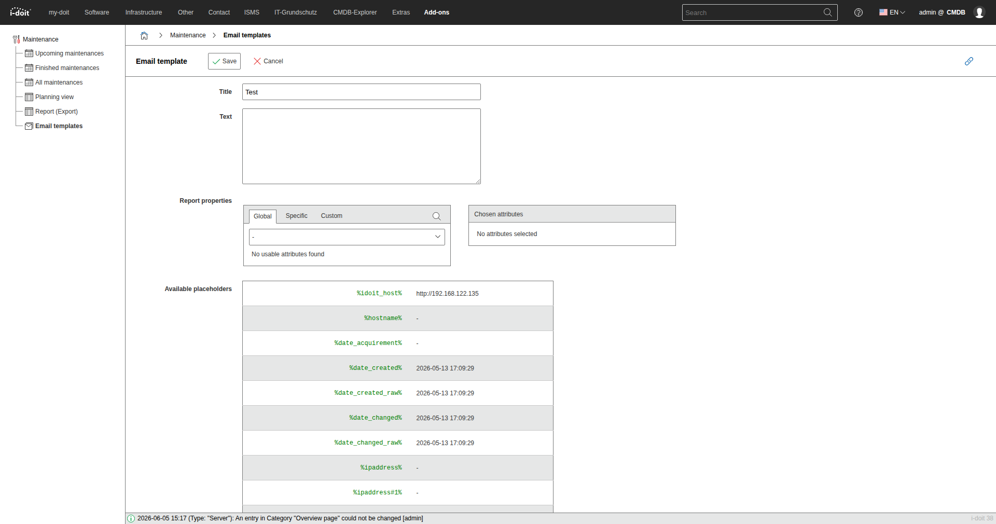Open Report (Export) in the sidebar

[x=57, y=112]
